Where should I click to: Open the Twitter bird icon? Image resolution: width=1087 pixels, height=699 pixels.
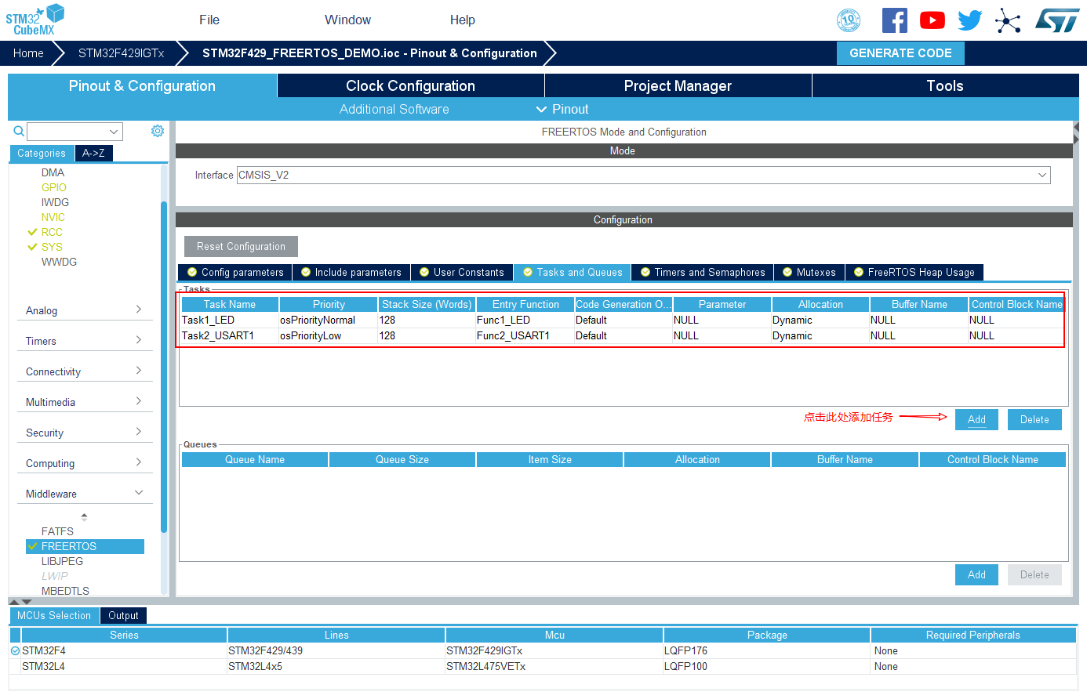[x=970, y=20]
